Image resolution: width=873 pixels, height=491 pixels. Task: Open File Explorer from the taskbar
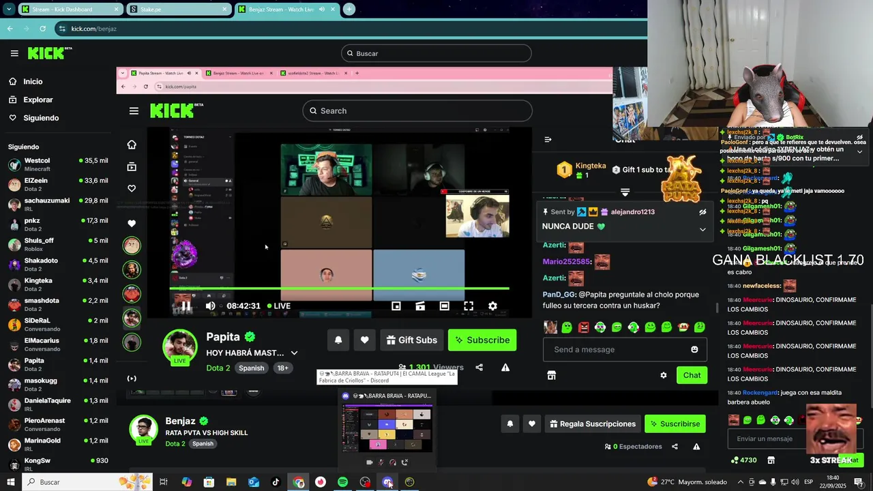pos(231,482)
